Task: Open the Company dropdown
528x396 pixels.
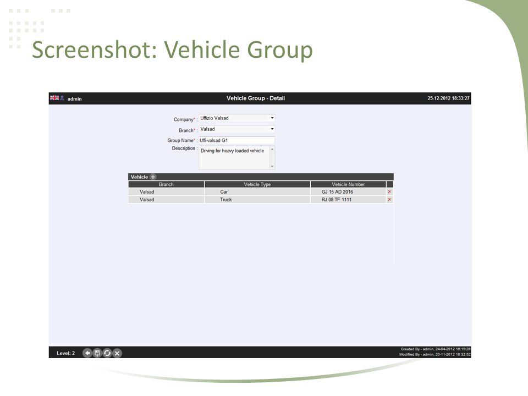Action: click(237, 118)
